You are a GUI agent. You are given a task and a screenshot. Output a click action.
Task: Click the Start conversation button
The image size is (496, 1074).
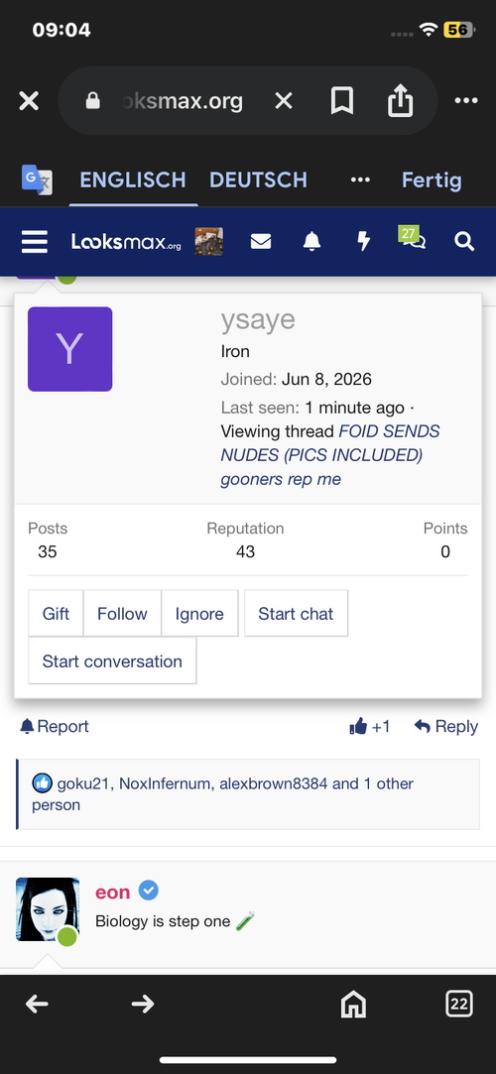click(112, 661)
